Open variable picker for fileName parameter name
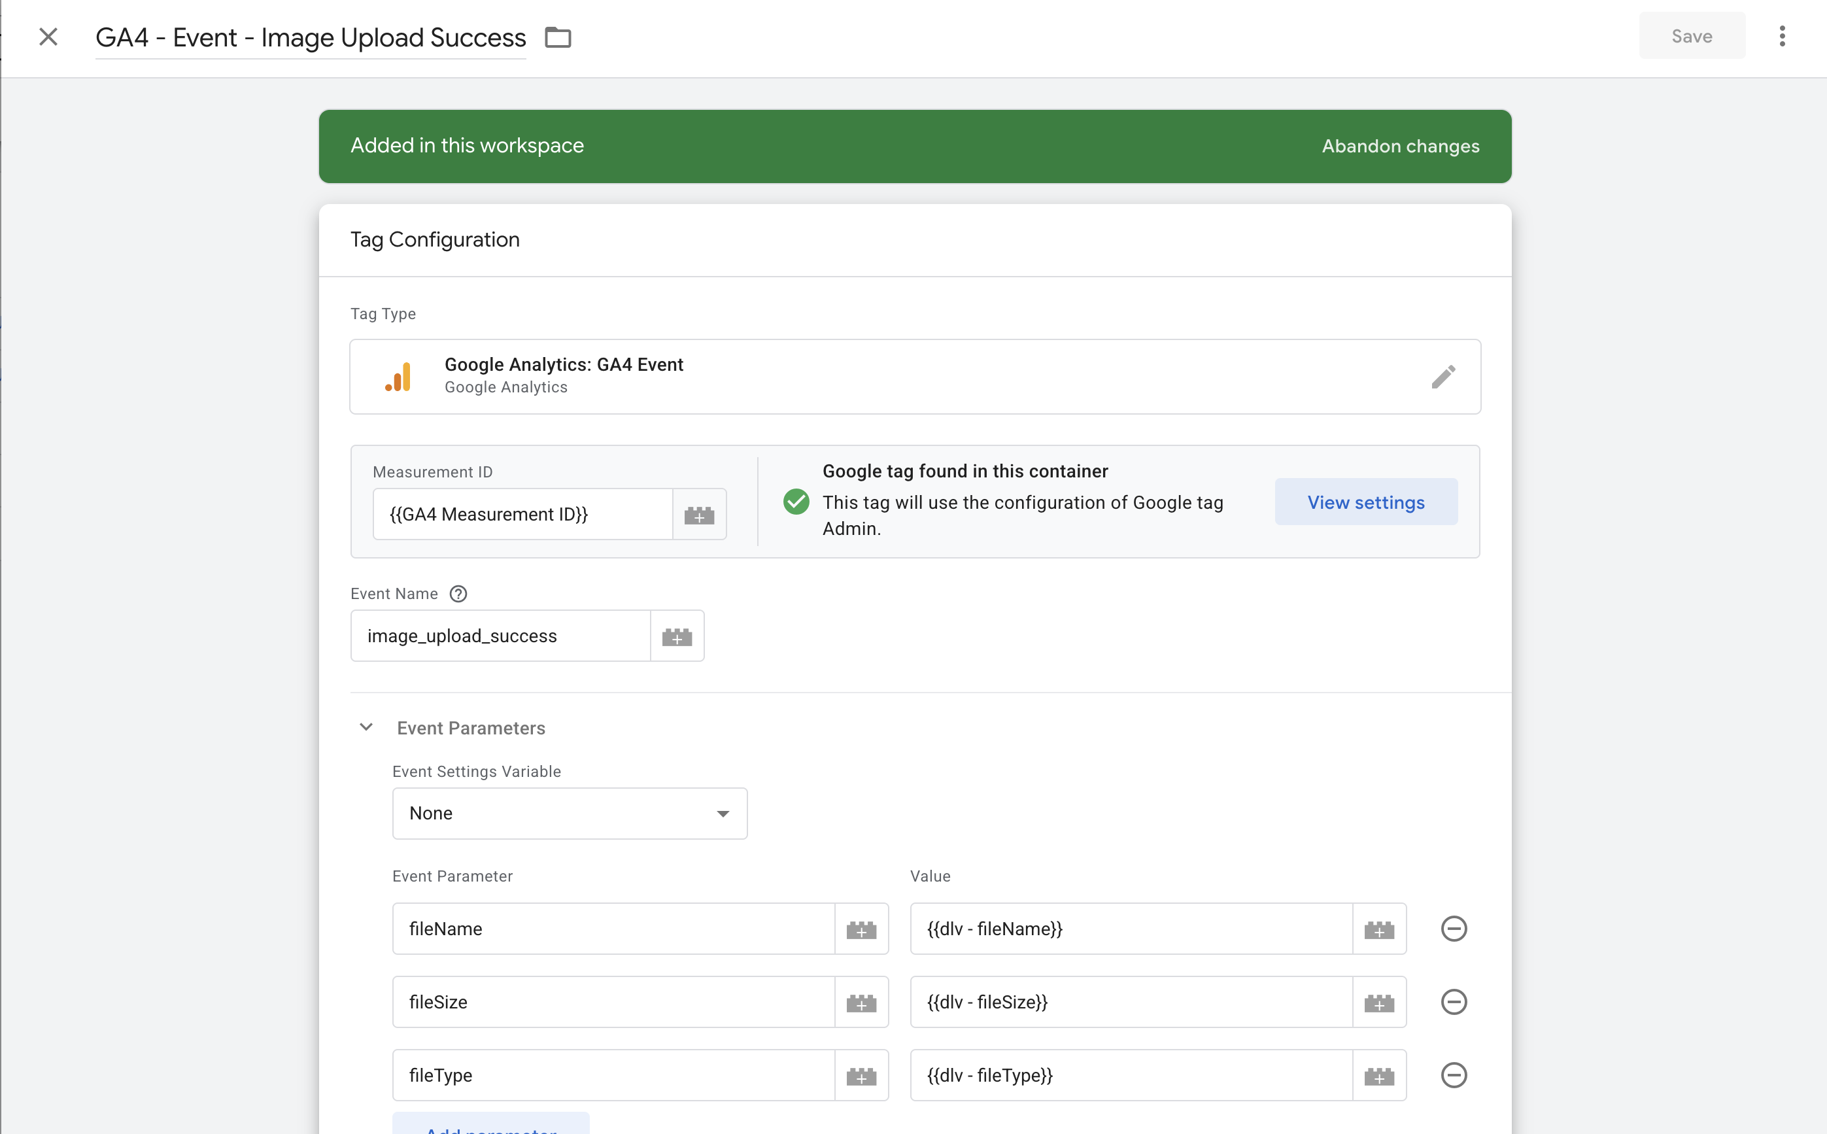1827x1134 pixels. click(x=861, y=929)
